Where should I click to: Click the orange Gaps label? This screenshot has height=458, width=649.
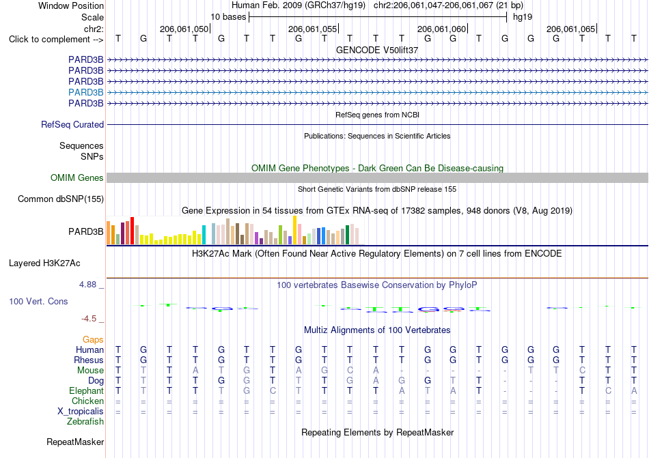[x=93, y=339]
